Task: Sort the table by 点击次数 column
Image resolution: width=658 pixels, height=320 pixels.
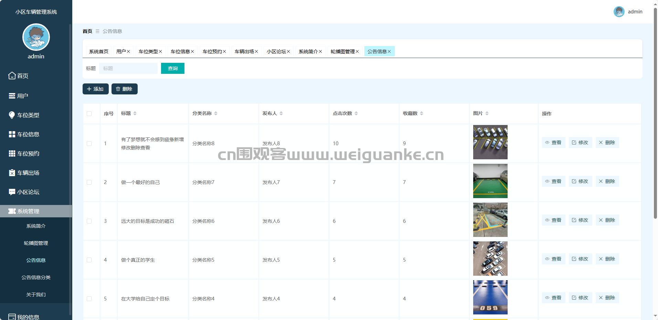Action: pyautogui.click(x=356, y=113)
